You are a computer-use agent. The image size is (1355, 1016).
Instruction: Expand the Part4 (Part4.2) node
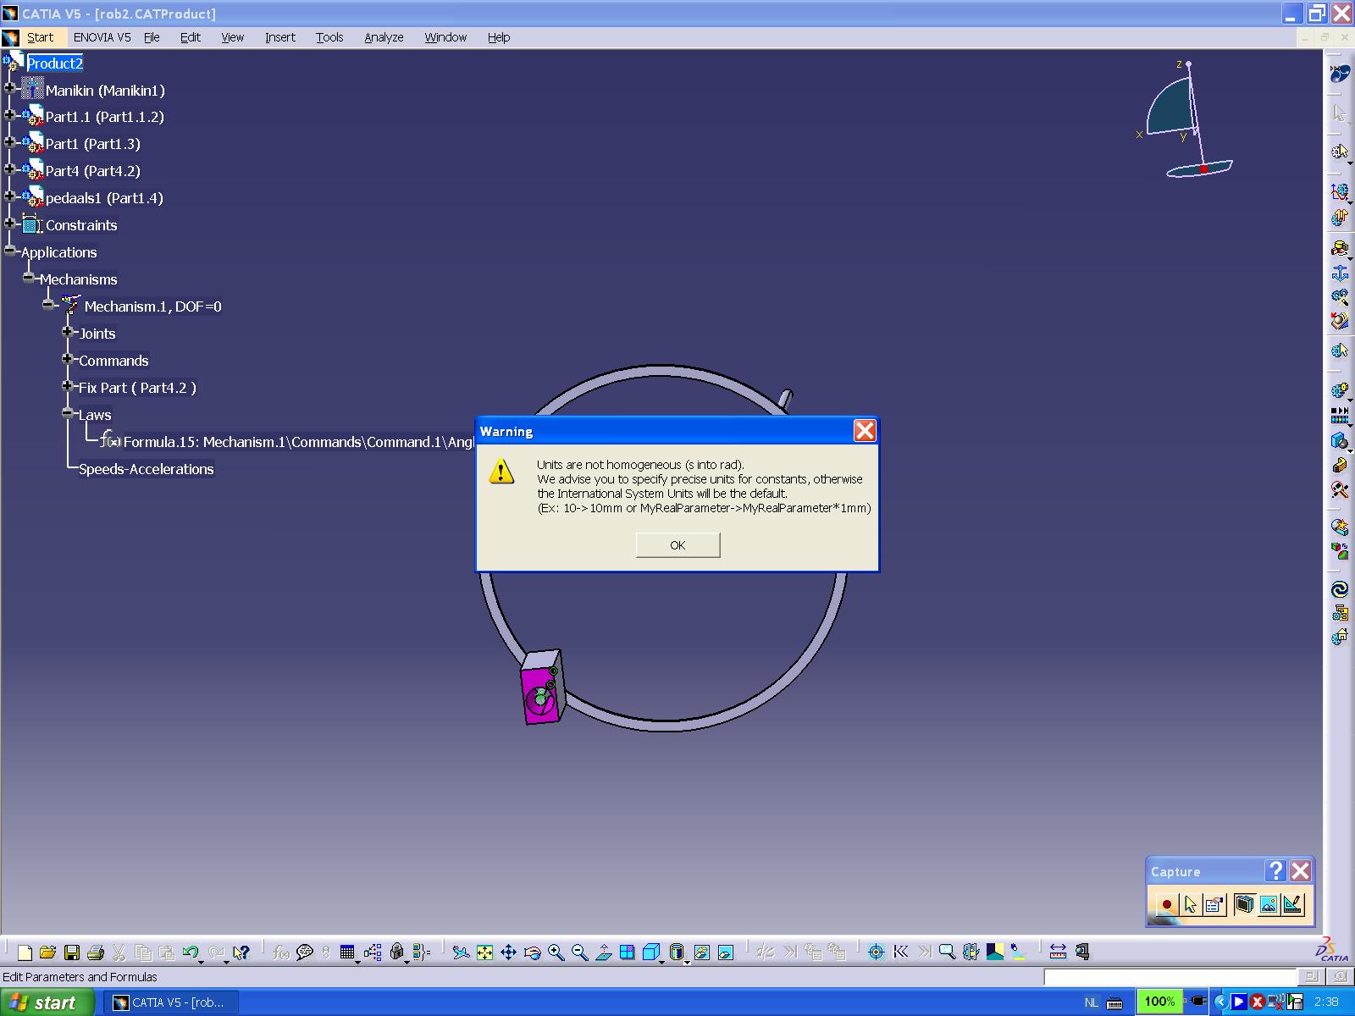click(10, 169)
